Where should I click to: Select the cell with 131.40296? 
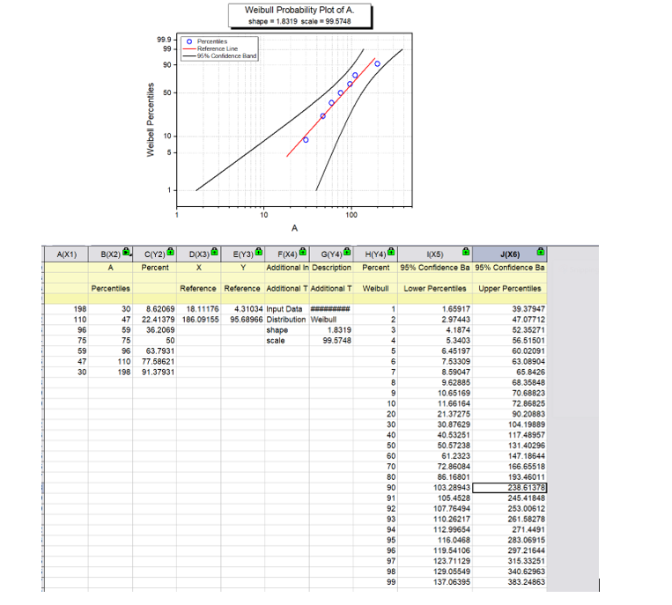click(x=510, y=446)
